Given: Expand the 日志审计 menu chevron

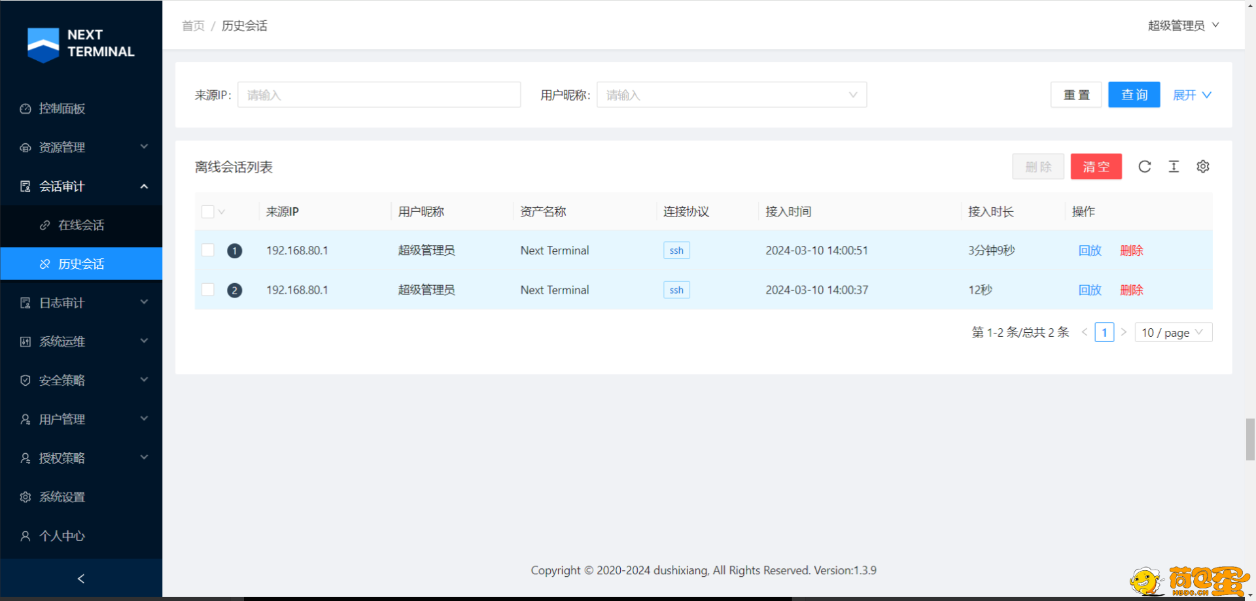Looking at the screenshot, I should [145, 302].
